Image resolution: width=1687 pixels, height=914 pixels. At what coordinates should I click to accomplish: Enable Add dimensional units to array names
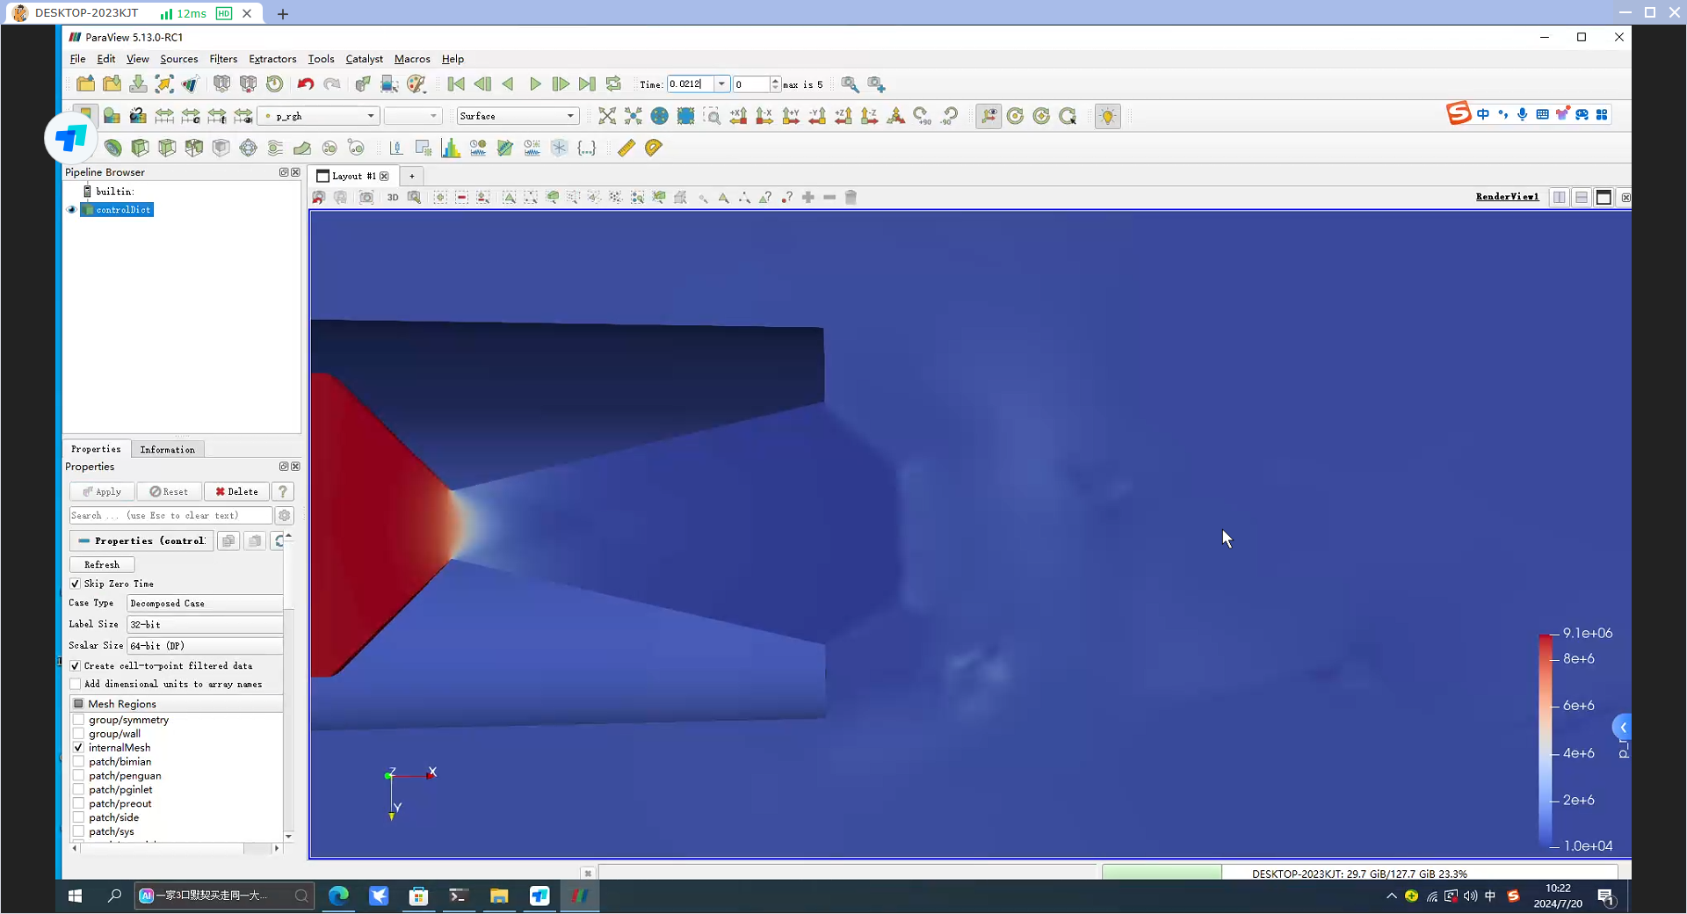tap(76, 685)
